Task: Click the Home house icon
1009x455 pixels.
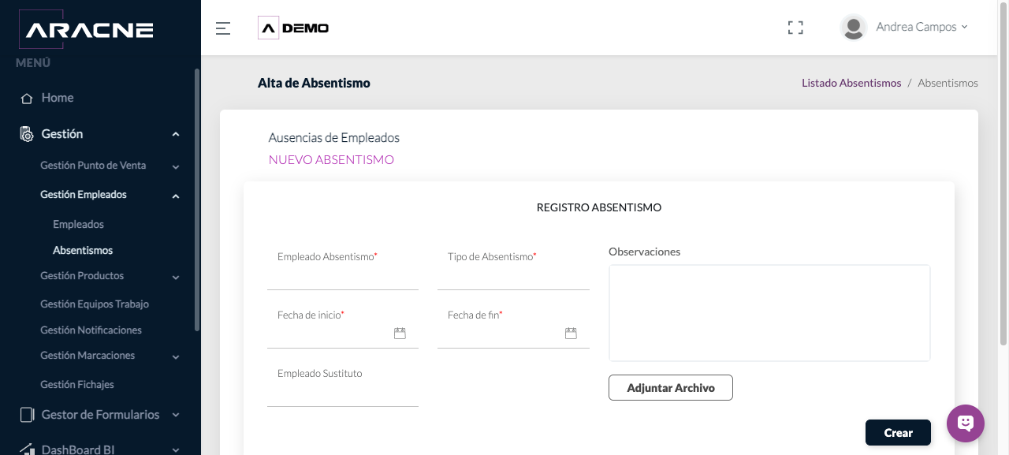Action: pyautogui.click(x=27, y=99)
